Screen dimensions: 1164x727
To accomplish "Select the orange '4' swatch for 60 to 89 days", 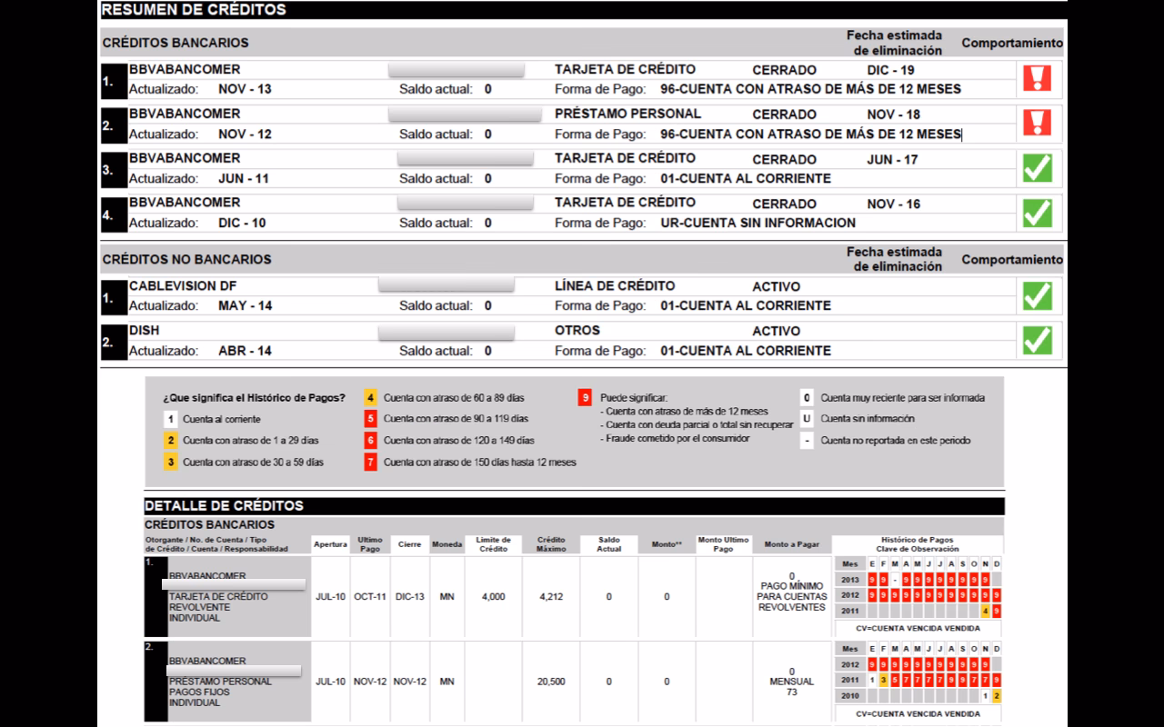I will pos(370,398).
